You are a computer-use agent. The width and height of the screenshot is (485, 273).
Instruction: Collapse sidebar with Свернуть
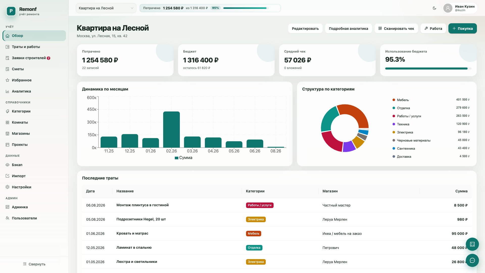(34, 264)
